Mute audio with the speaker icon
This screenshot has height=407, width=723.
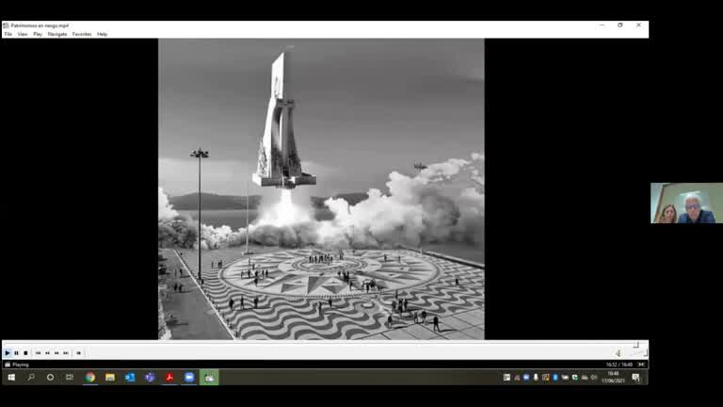point(618,353)
